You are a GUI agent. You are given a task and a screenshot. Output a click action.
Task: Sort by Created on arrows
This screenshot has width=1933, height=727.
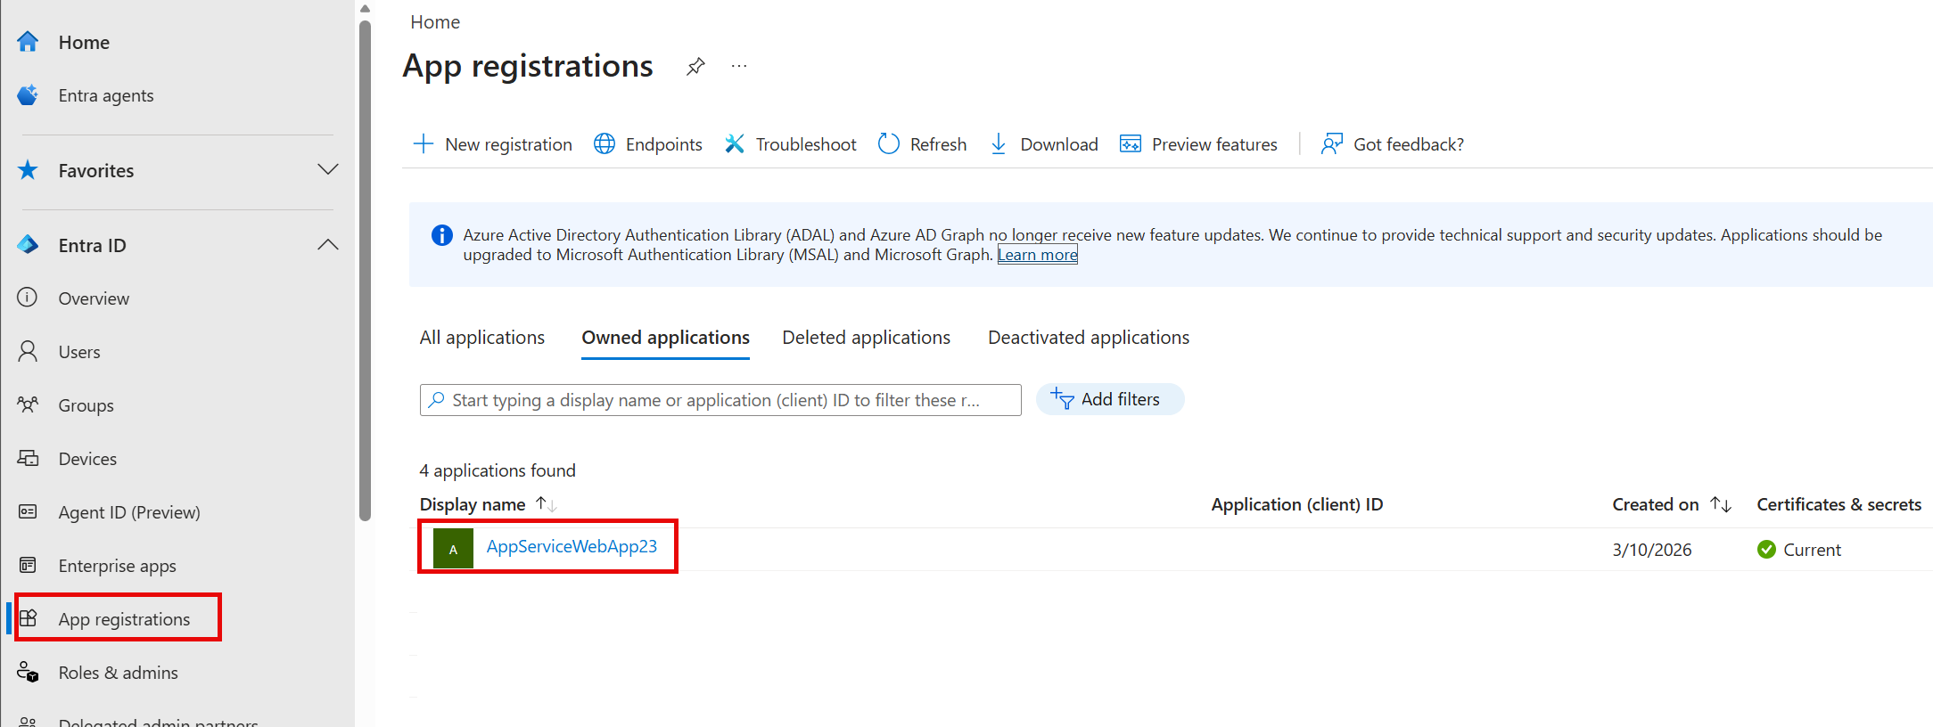(1721, 504)
